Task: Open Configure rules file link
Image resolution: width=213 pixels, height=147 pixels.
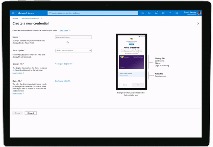Action: click(x=63, y=81)
